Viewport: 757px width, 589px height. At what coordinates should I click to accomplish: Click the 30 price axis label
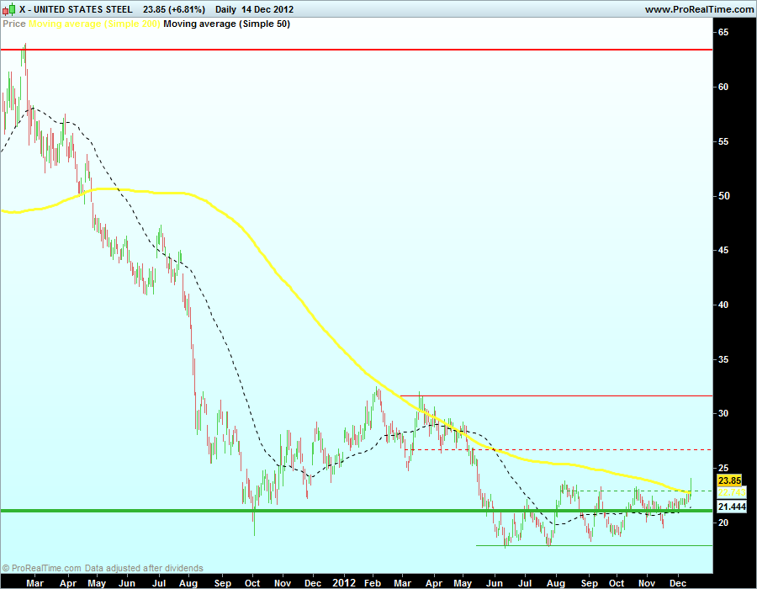coord(723,413)
